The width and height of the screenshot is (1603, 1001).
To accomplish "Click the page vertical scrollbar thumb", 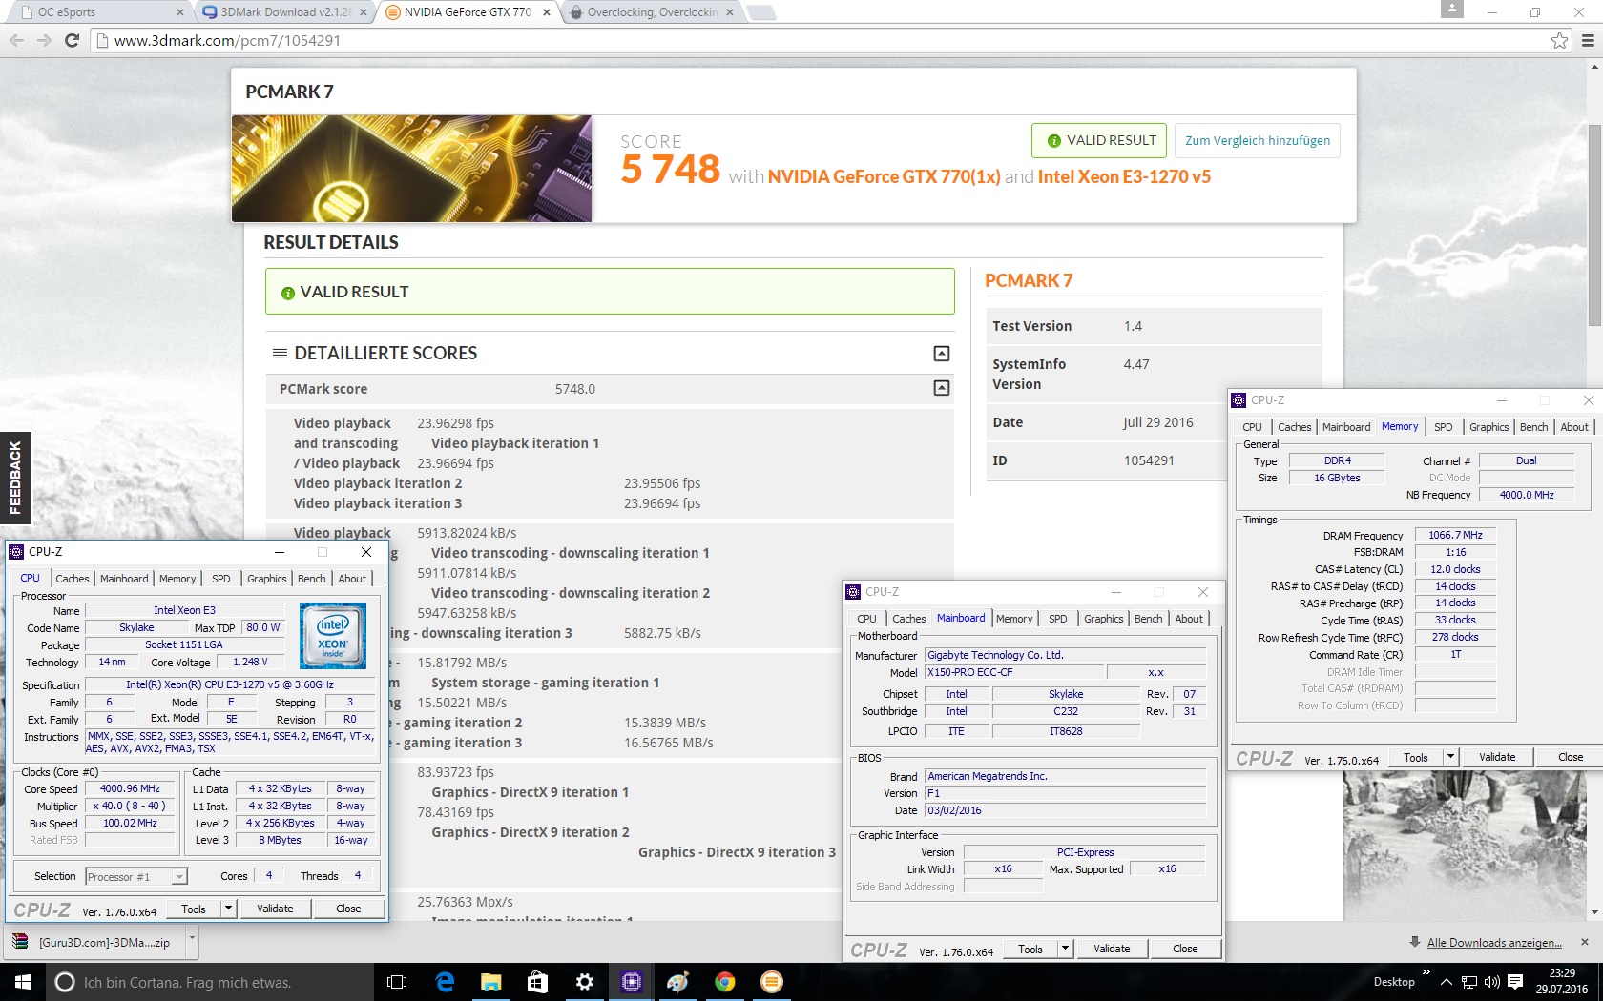I will [x=1594, y=224].
